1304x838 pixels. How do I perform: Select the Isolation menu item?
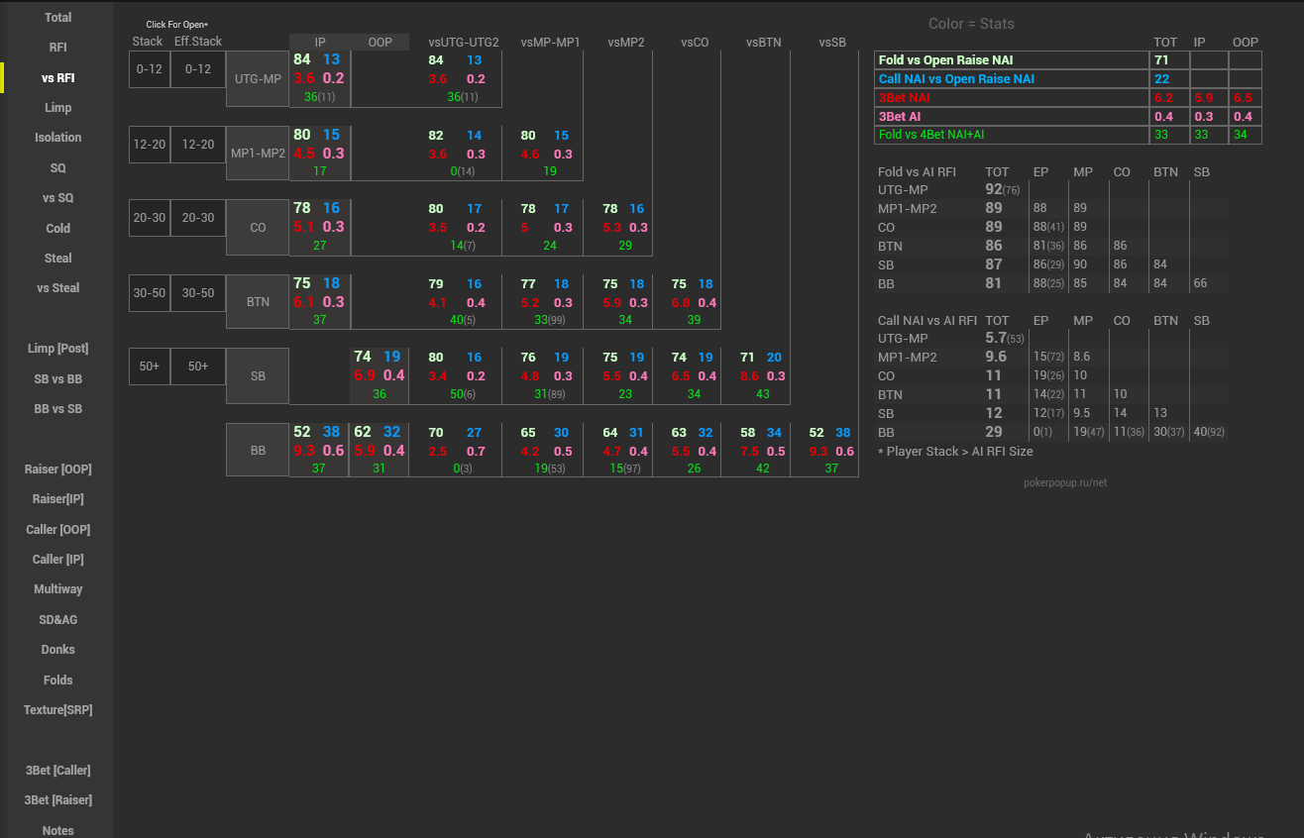coord(57,138)
